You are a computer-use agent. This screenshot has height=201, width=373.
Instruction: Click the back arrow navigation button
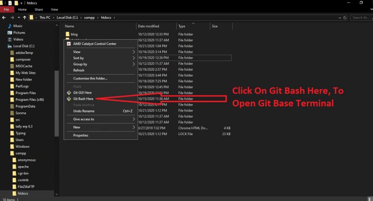4,17
